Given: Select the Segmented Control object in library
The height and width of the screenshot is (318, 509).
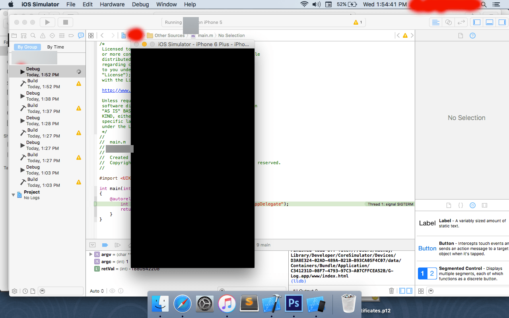Looking at the screenshot, I should pos(462,273).
